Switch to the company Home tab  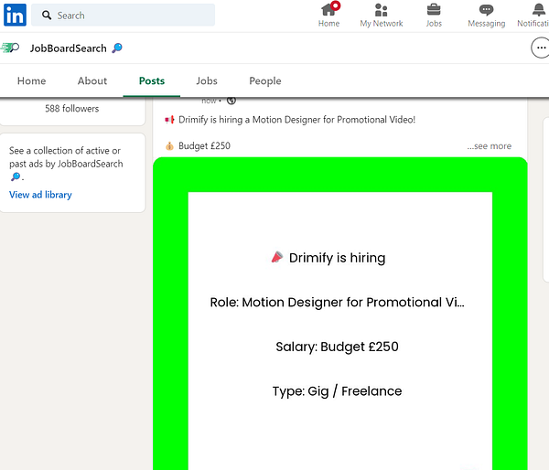coord(31,80)
